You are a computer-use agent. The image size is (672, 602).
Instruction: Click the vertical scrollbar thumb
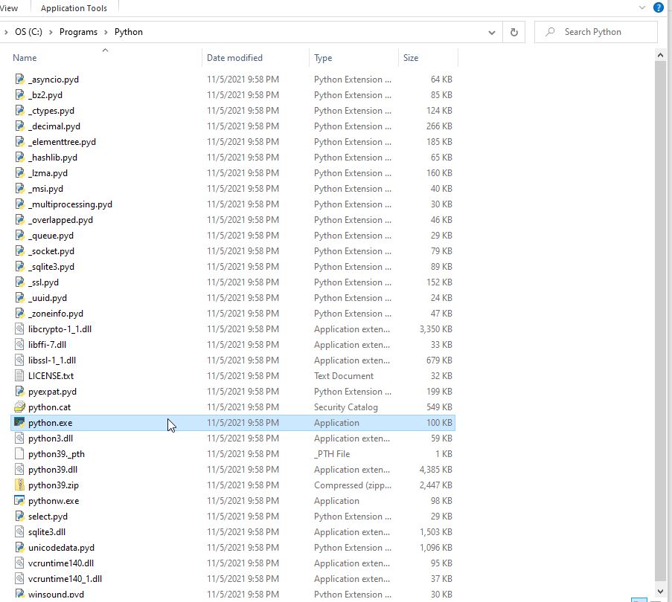pyautogui.click(x=660, y=321)
